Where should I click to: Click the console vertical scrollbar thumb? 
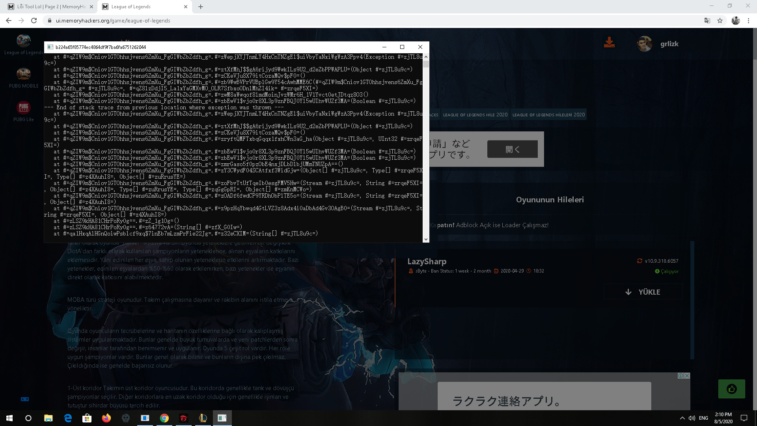[x=426, y=64]
